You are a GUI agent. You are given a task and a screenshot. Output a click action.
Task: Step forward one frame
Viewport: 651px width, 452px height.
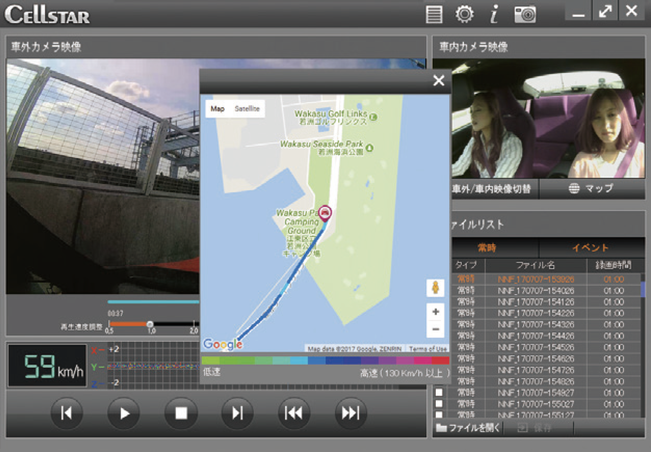click(237, 413)
